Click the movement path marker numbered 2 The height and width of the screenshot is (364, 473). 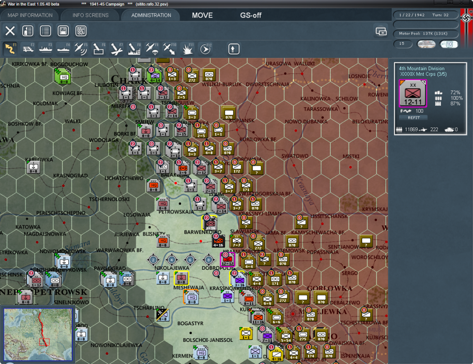click(x=153, y=260)
